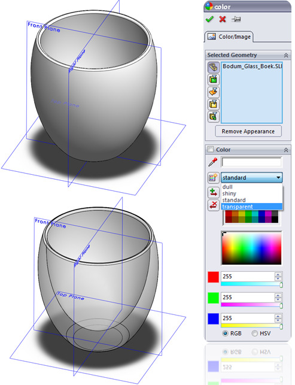Pick a color with the eyedropper tool
Viewport: 295px width, 385px height.
tap(213, 162)
